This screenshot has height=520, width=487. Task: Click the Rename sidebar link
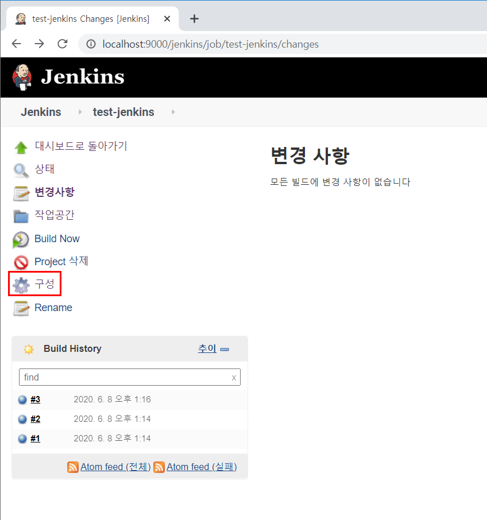[x=53, y=308]
